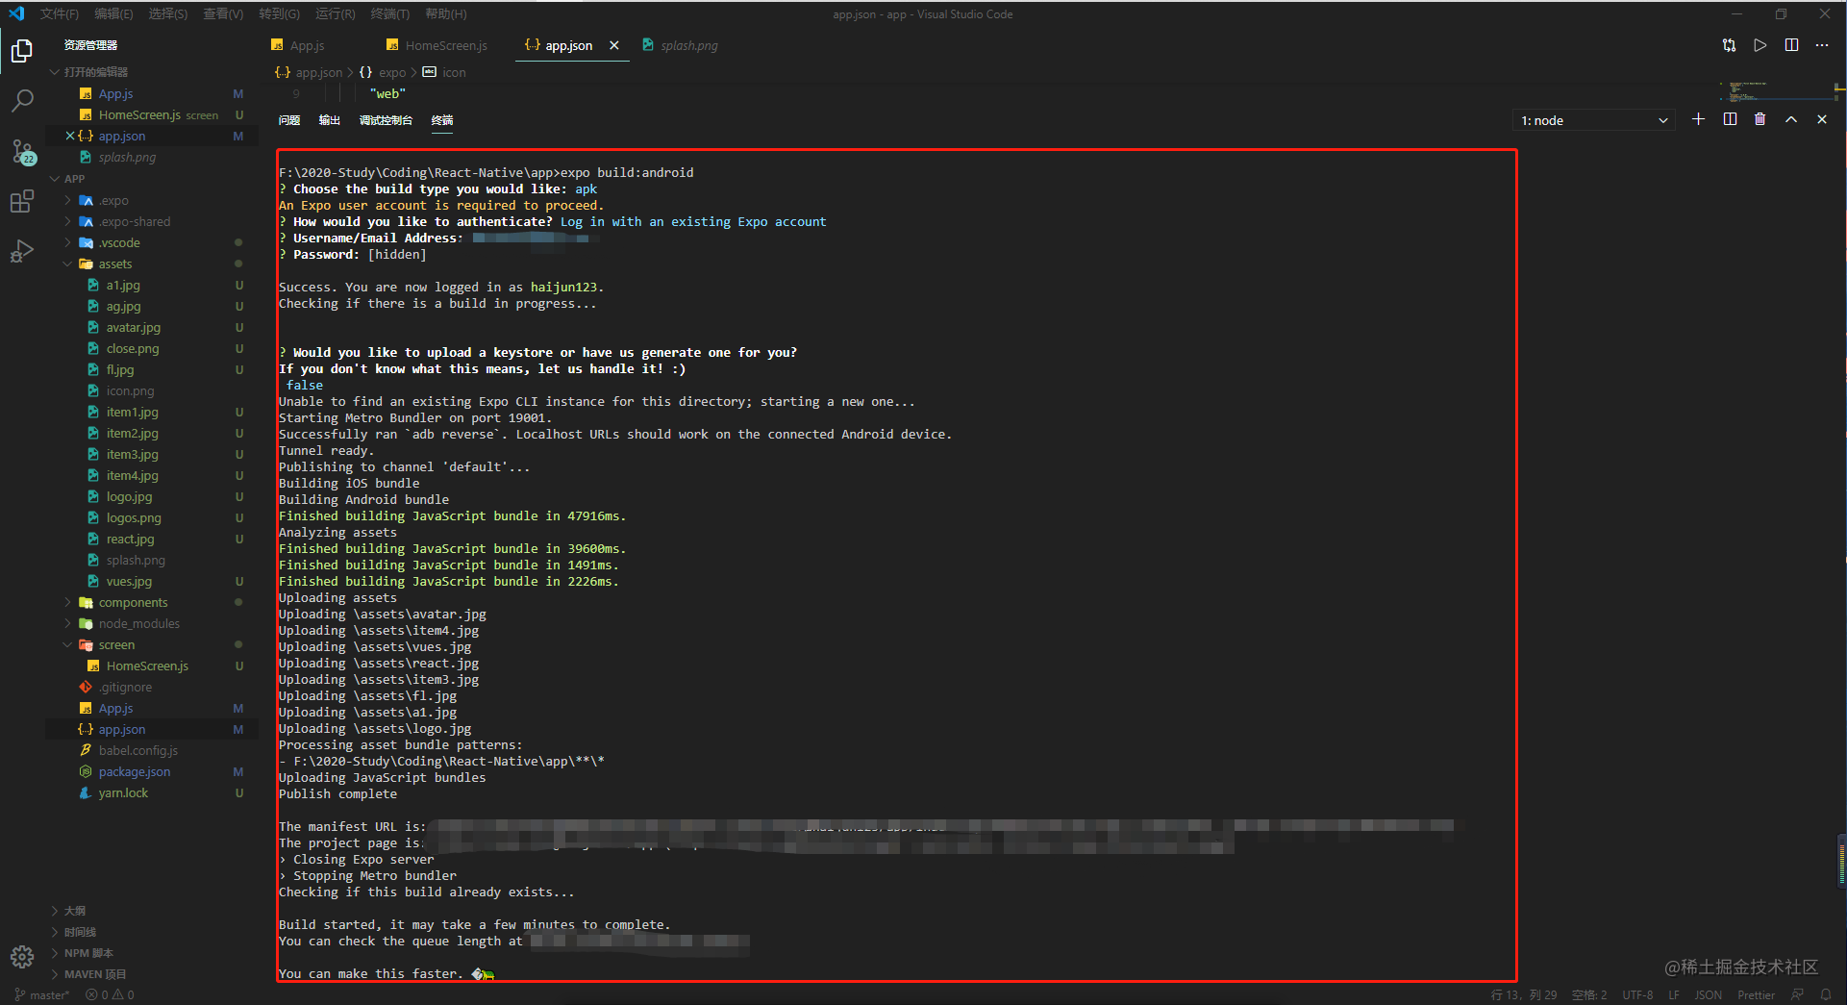The height and width of the screenshot is (1005, 1847).
Task: Close the app.json editor tab
Action: click(613, 45)
